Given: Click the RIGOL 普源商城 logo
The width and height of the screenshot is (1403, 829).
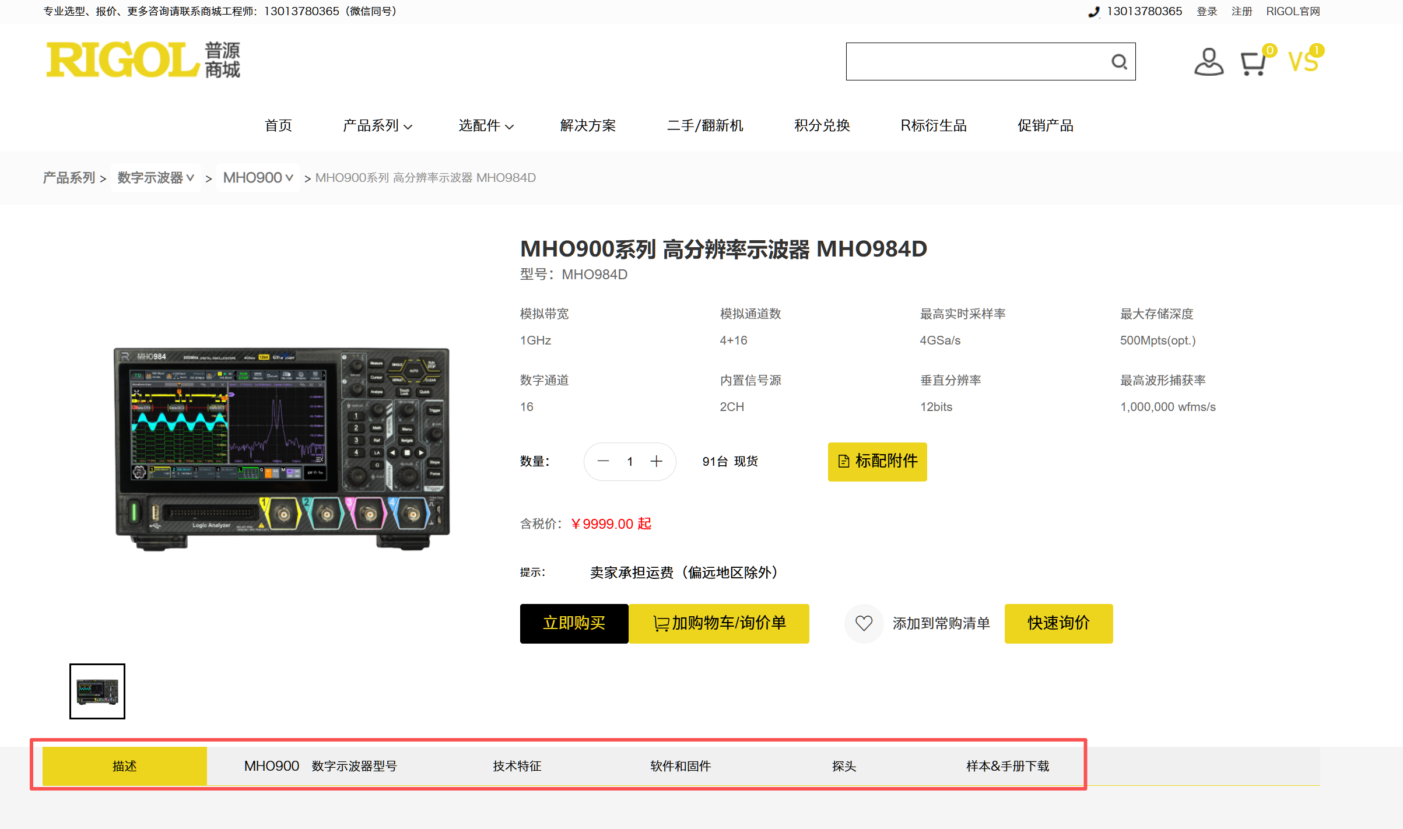Looking at the screenshot, I should click(143, 59).
